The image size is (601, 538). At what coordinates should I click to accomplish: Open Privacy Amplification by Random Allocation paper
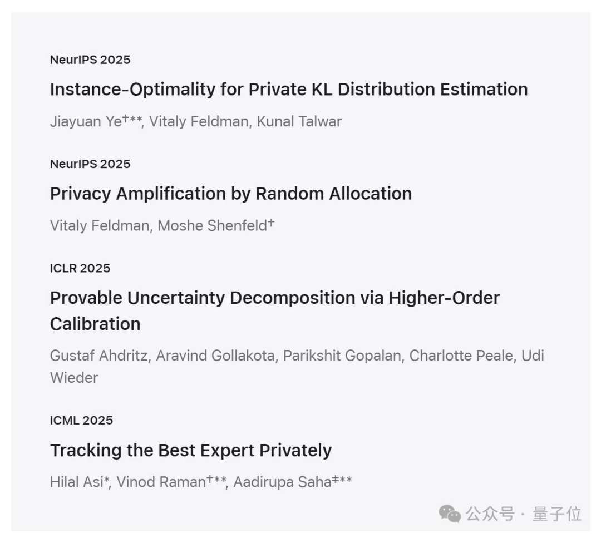[231, 194]
